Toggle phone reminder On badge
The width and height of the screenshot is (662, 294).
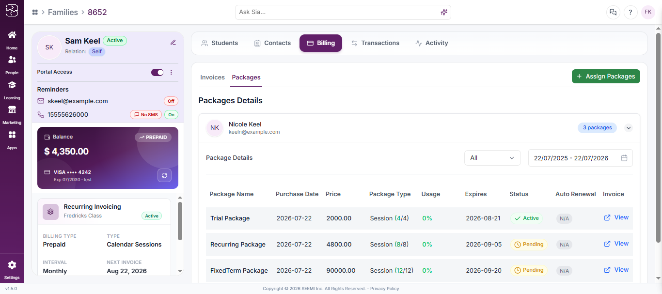(x=171, y=115)
